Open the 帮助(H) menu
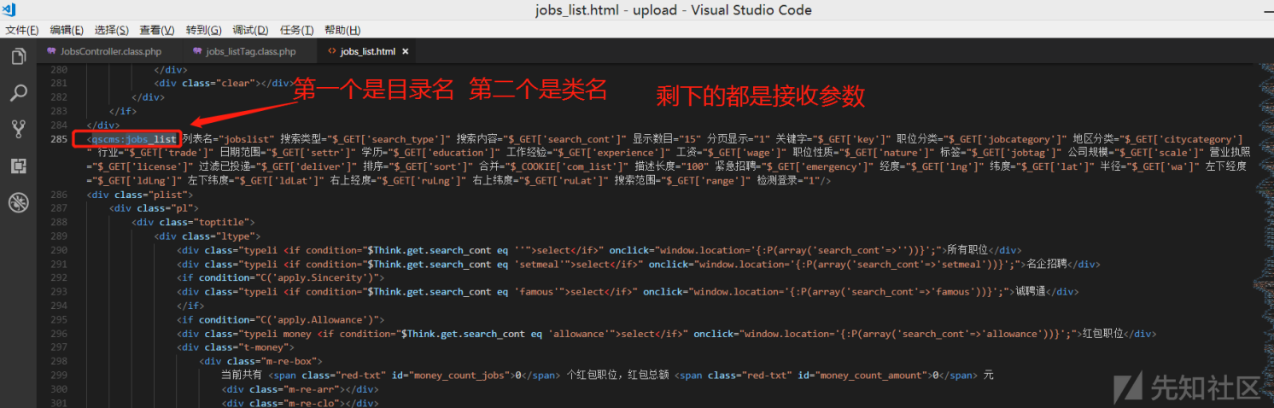Viewport: 1274px width, 408px height. pos(342,30)
